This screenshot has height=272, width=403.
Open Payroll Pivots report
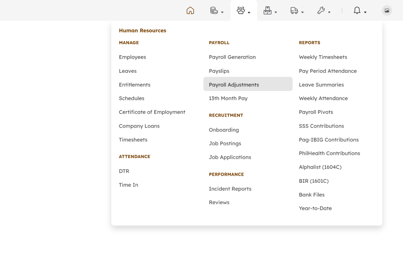tap(316, 112)
